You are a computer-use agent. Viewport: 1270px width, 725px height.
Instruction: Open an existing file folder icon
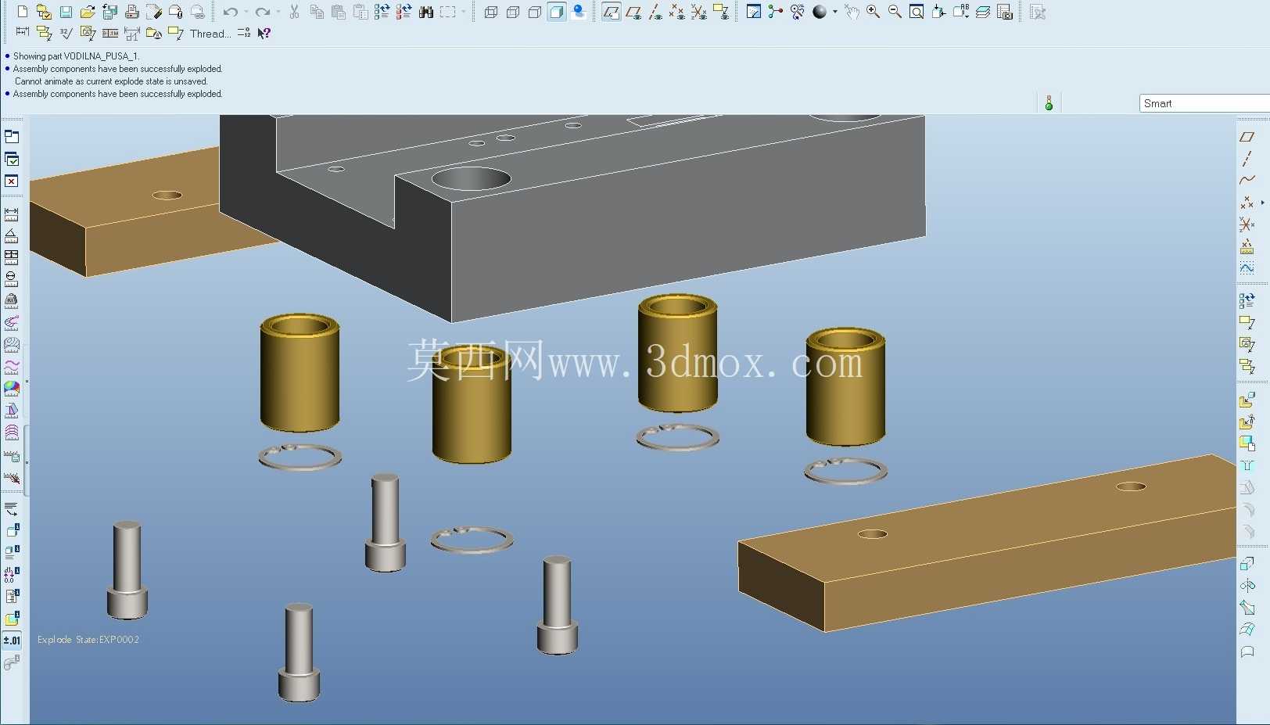point(88,12)
